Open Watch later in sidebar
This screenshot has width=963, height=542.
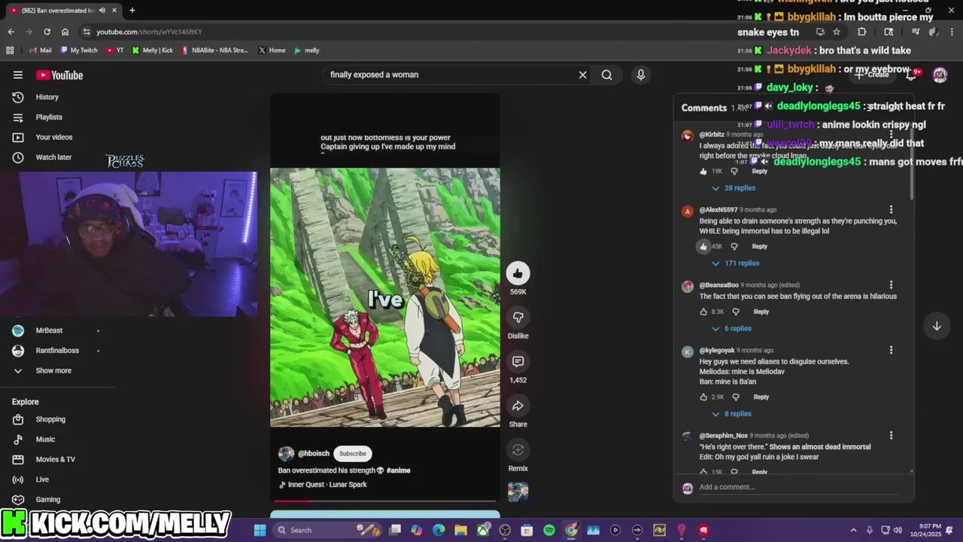tap(53, 157)
